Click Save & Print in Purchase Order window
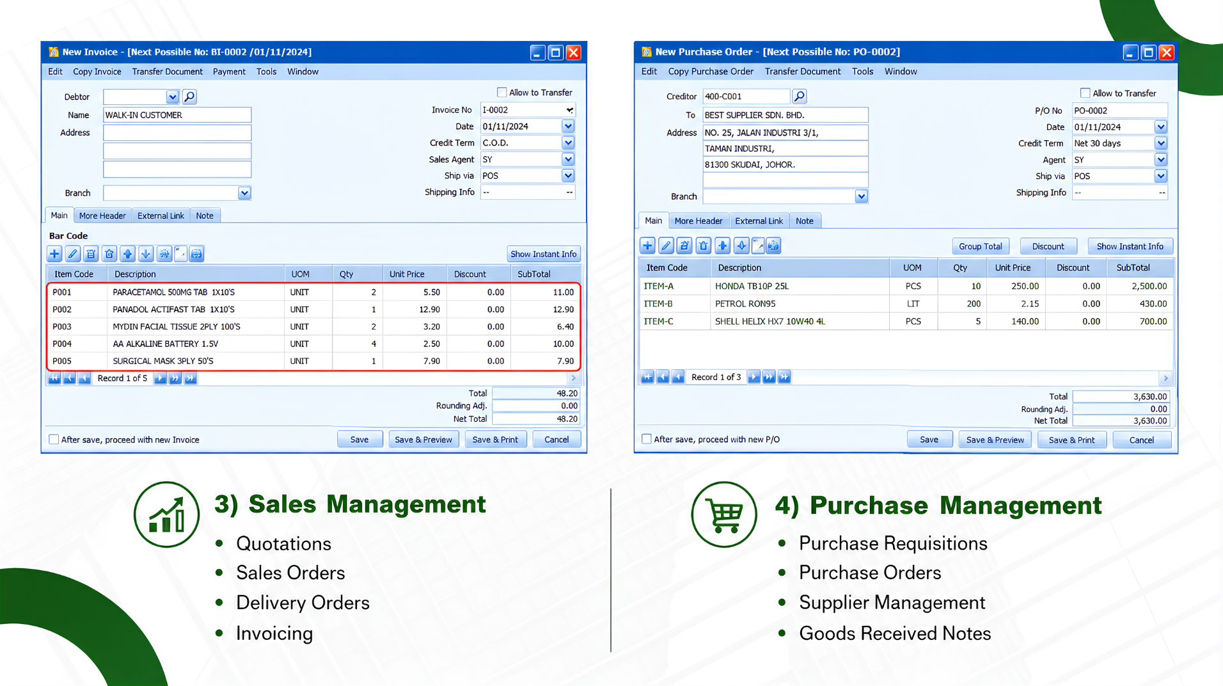The height and width of the screenshot is (686, 1223). 1072,440
